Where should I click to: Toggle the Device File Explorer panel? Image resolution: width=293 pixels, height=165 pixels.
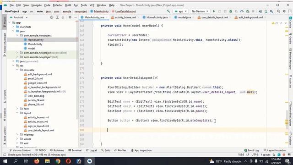(x=291, y=114)
